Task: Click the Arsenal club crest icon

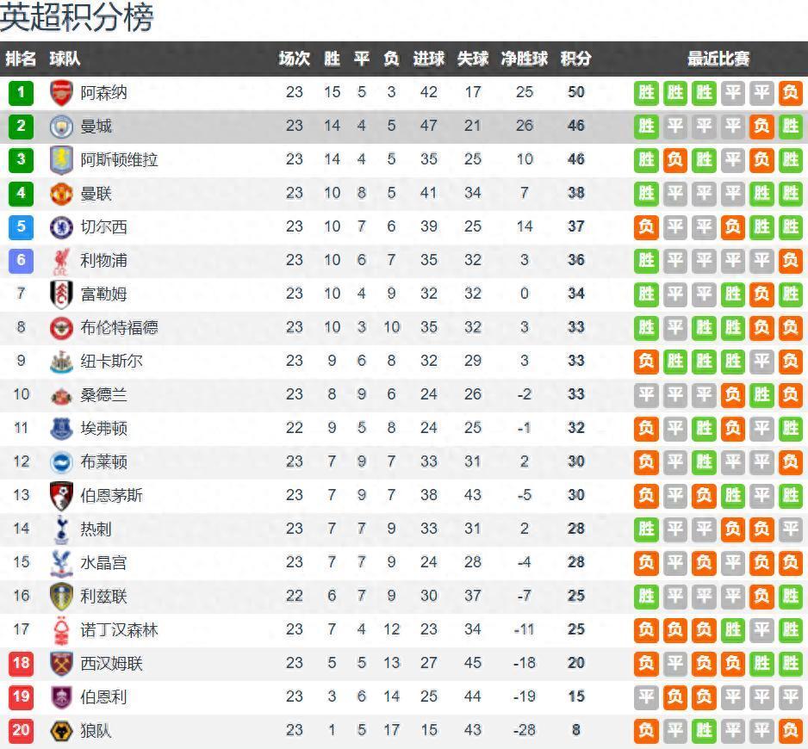Action: pyautogui.click(x=61, y=92)
